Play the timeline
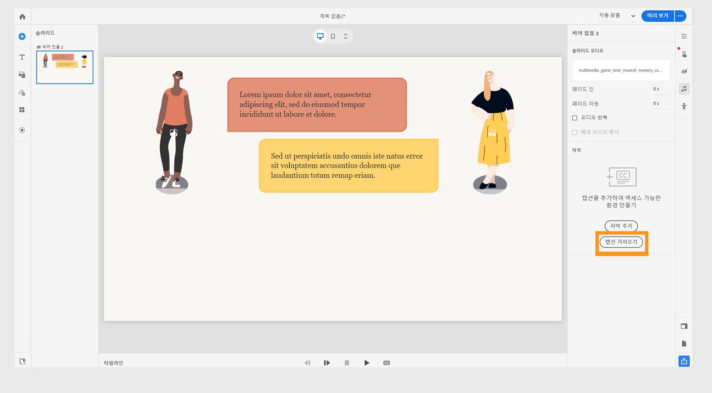The width and height of the screenshot is (712, 393). [367, 363]
